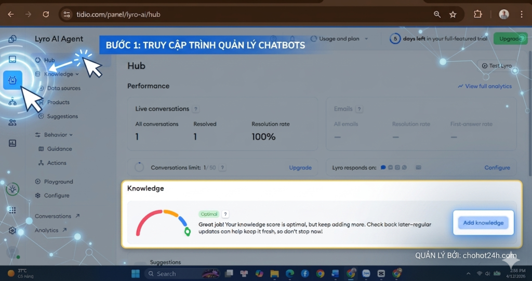Image resolution: width=532 pixels, height=281 pixels.
Task: Click the email channel icon beside Lyro responds on
Action: [418, 167]
